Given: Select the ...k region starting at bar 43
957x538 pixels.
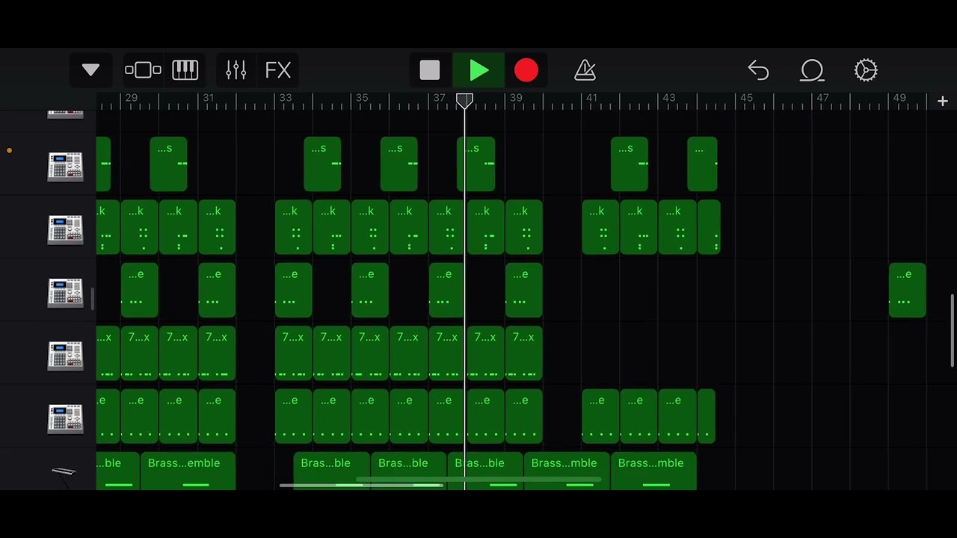Looking at the screenshot, I should (x=677, y=227).
